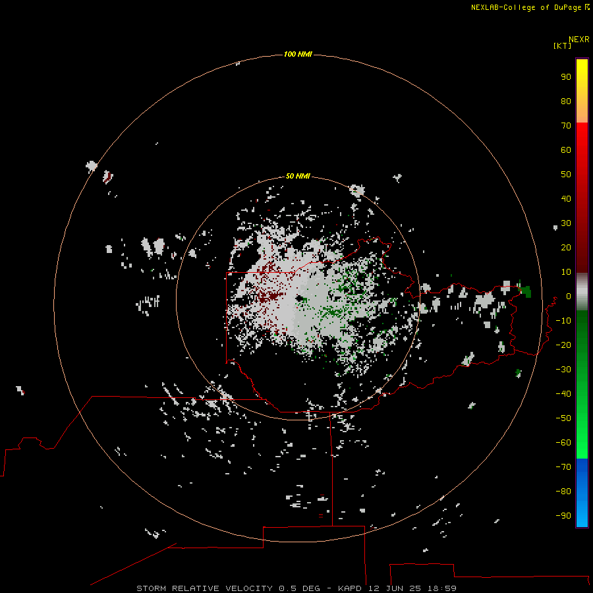Click the 12 JUN 25 date in footer
Screen dimensions: 593x593
tap(395, 588)
